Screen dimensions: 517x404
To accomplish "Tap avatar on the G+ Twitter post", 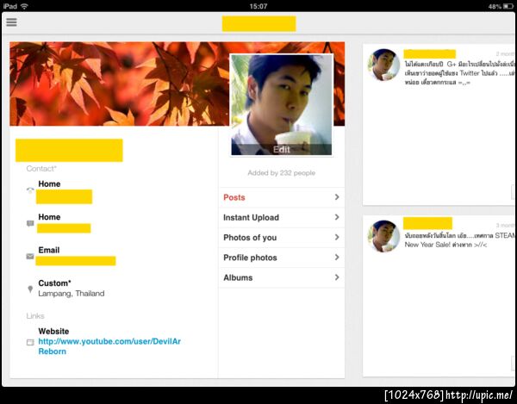I will point(383,65).
